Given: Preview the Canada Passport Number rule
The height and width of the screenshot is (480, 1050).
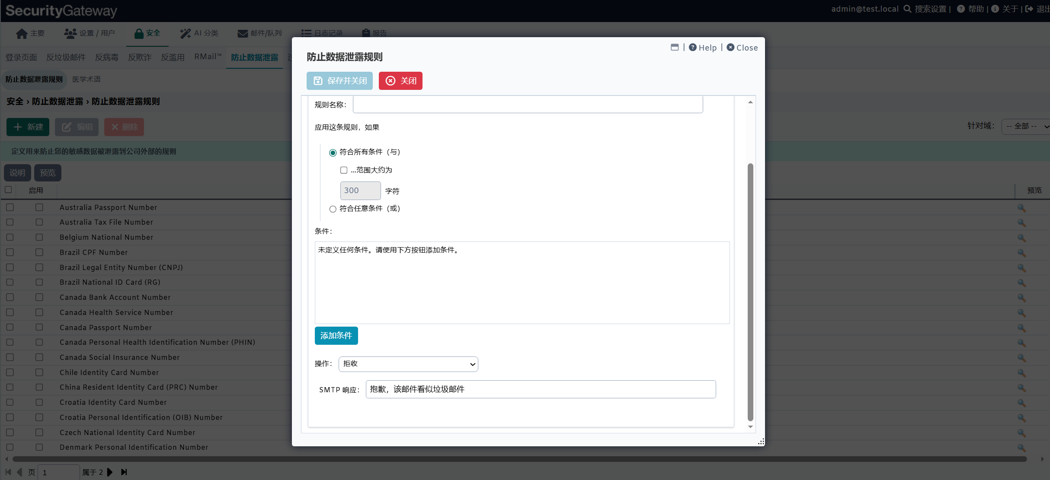Looking at the screenshot, I should tap(1021, 328).
